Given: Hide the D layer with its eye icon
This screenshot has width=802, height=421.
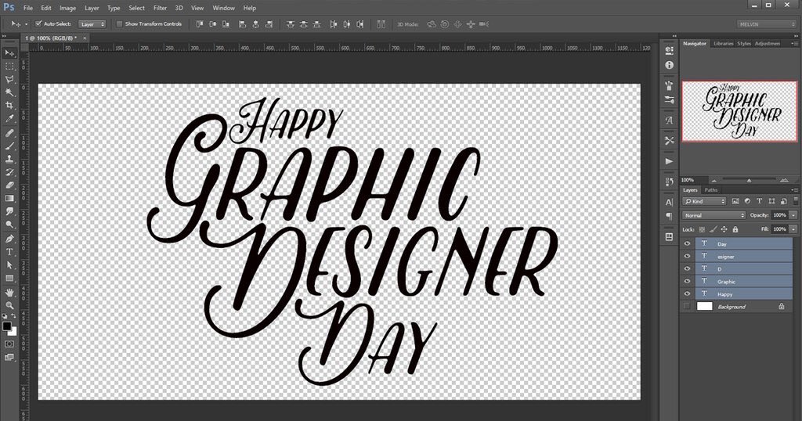Looking at the screenshot, I should (x=687, y=268).
